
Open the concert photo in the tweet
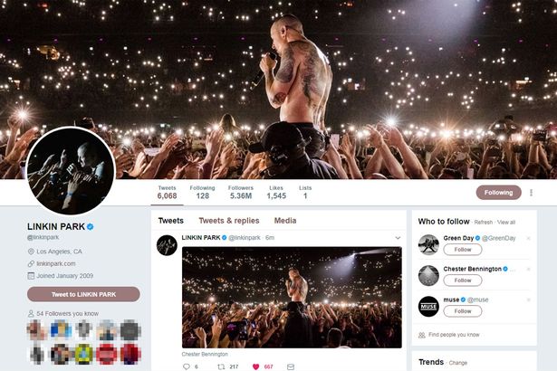(x=292, y=298)
